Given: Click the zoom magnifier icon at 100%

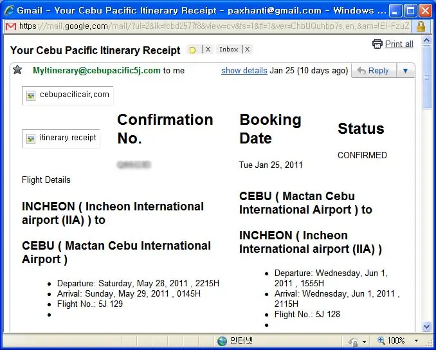Looking at the screenshot, I should pos(381,340).
